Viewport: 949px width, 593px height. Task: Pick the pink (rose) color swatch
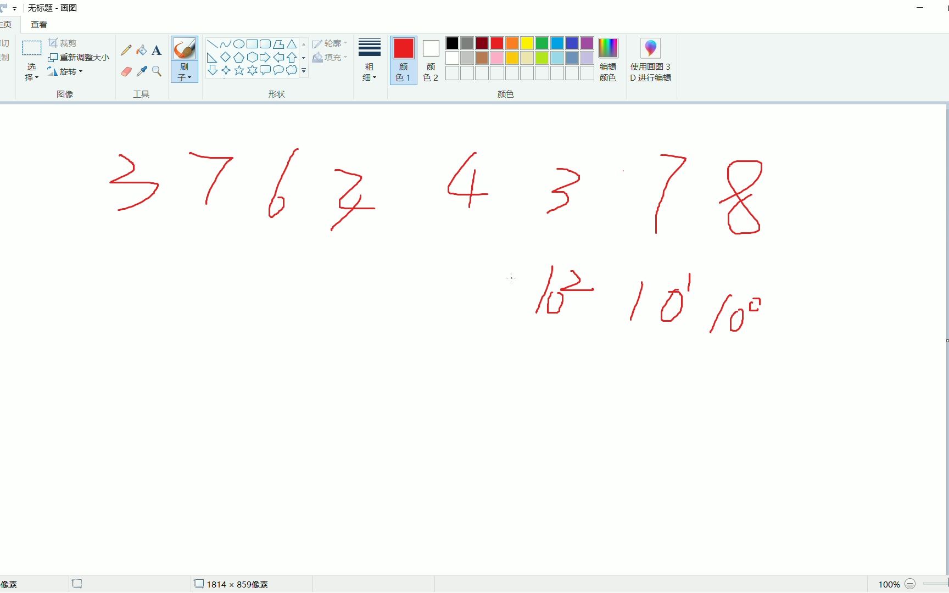click(x=497, y=58)
